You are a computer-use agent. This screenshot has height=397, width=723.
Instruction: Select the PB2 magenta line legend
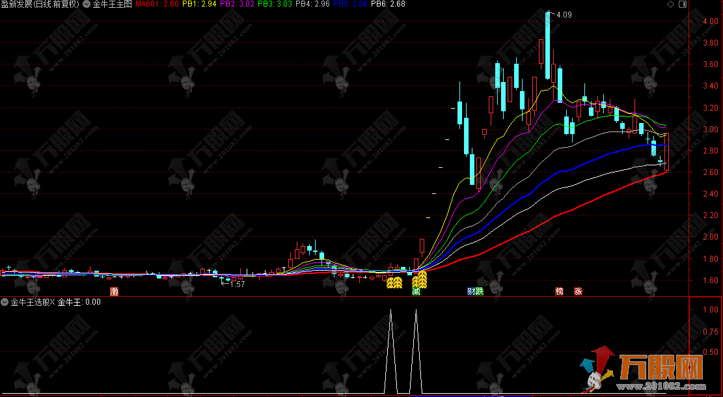click(236, 4)
